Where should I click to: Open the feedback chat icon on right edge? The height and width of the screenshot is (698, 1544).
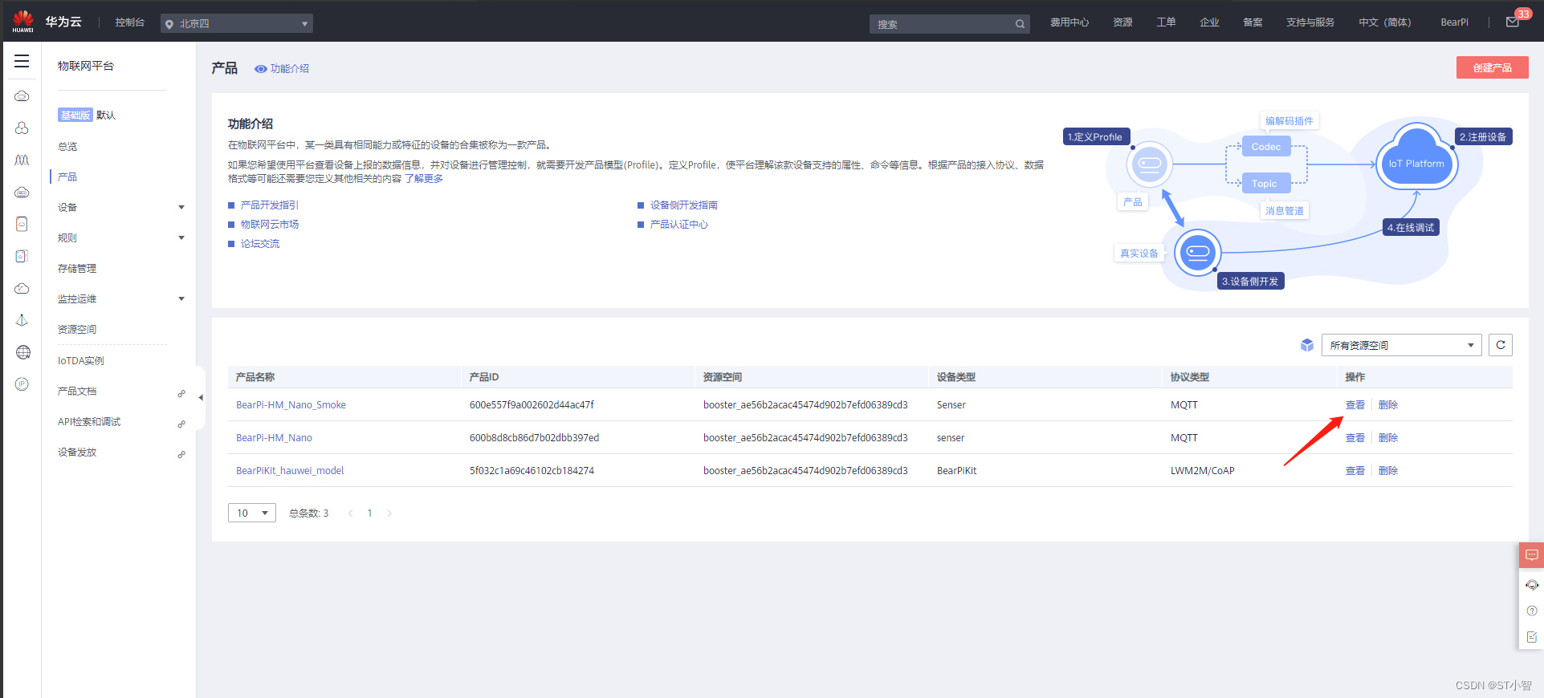click(x=1532, y=555)
